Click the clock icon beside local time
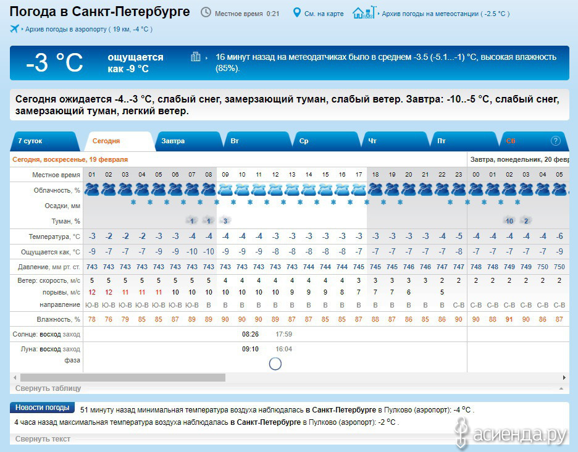Viewport: 578px width, 452px height. (x=206, y=12)
